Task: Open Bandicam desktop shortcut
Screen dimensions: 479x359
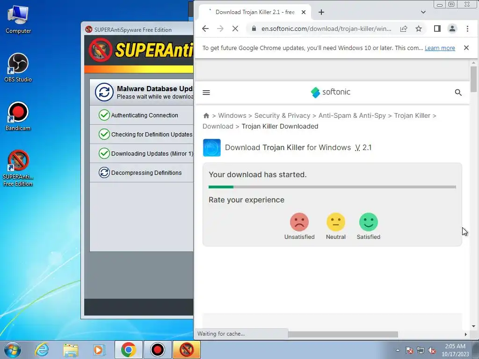Action: point(18,116)
